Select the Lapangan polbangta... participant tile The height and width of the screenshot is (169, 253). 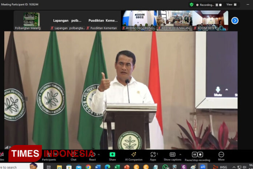tap(67, 20)
